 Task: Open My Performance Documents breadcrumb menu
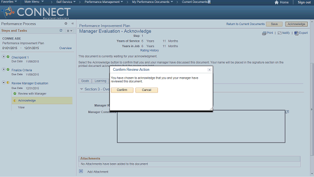(153, 2)
